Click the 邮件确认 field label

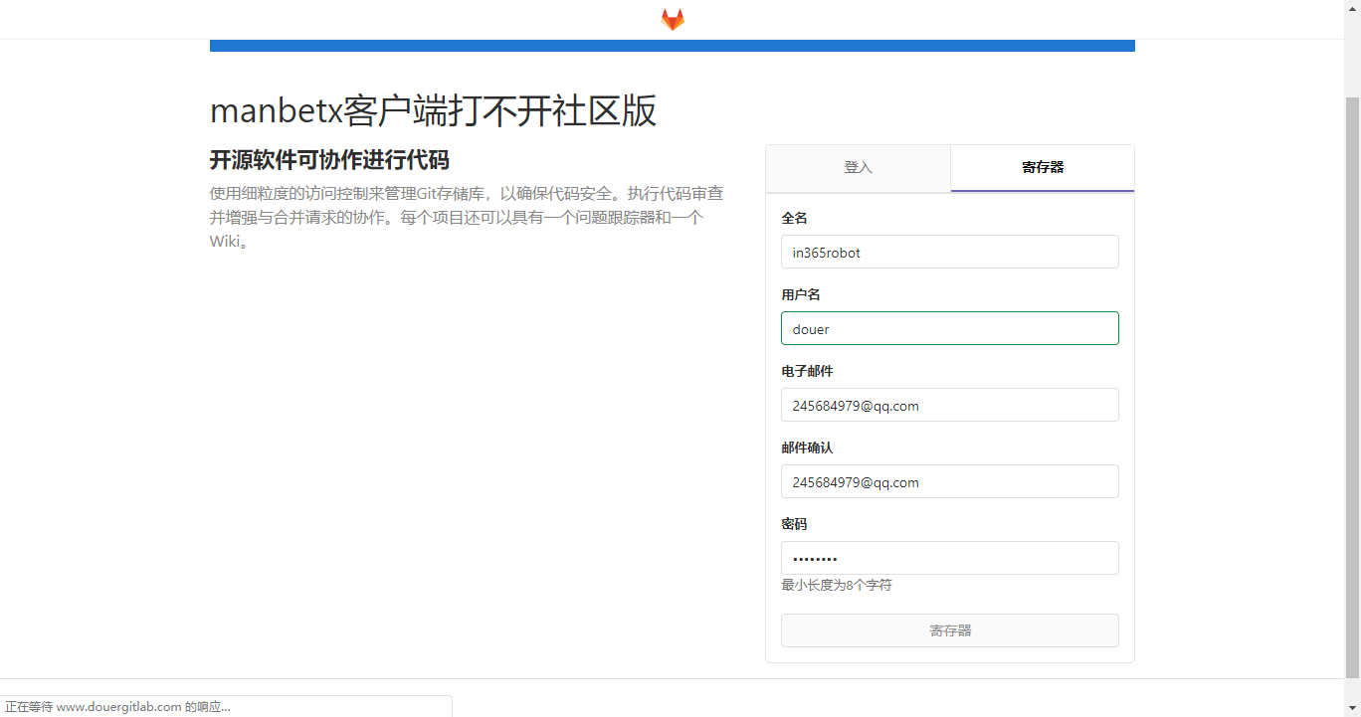coord(807,448)
